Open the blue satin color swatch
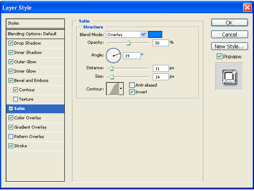 pos(155,34)
